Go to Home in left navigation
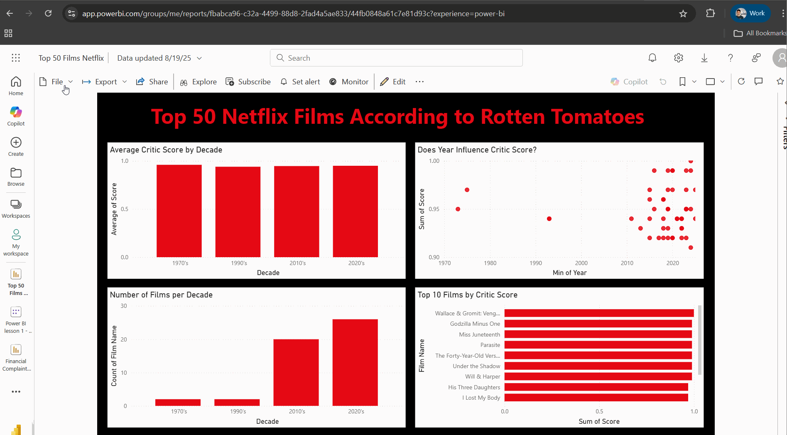 pyautogui.click(x=16, y=86)
